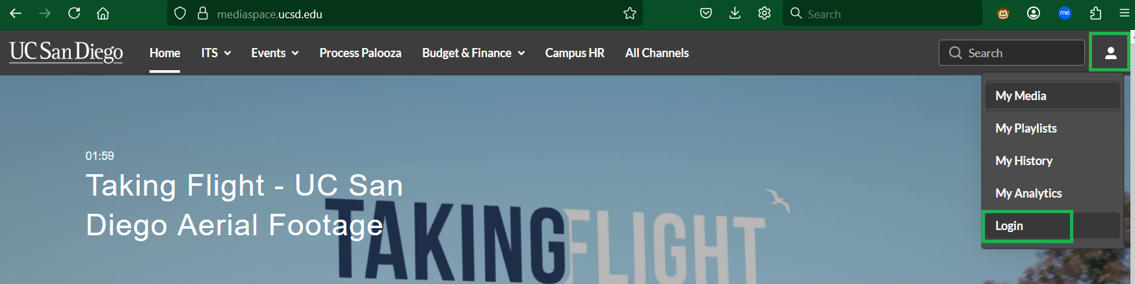
Task: Open the Firefox account icon
Action: click(1034, 14)
